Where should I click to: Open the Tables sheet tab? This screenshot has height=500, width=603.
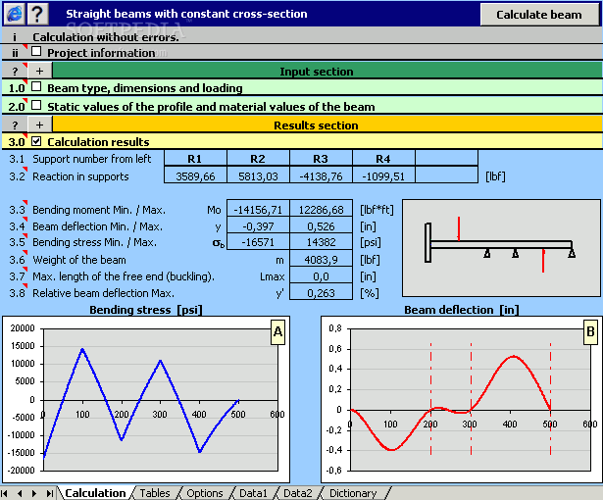point(155,493)
